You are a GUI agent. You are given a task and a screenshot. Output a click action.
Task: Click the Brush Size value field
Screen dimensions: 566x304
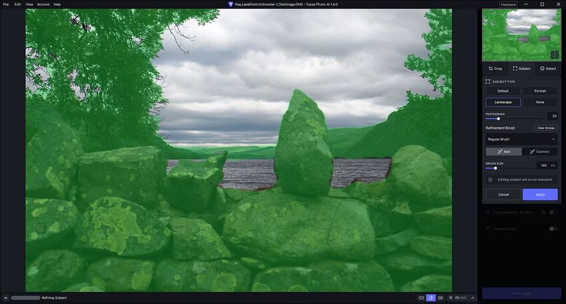point(547,166)
